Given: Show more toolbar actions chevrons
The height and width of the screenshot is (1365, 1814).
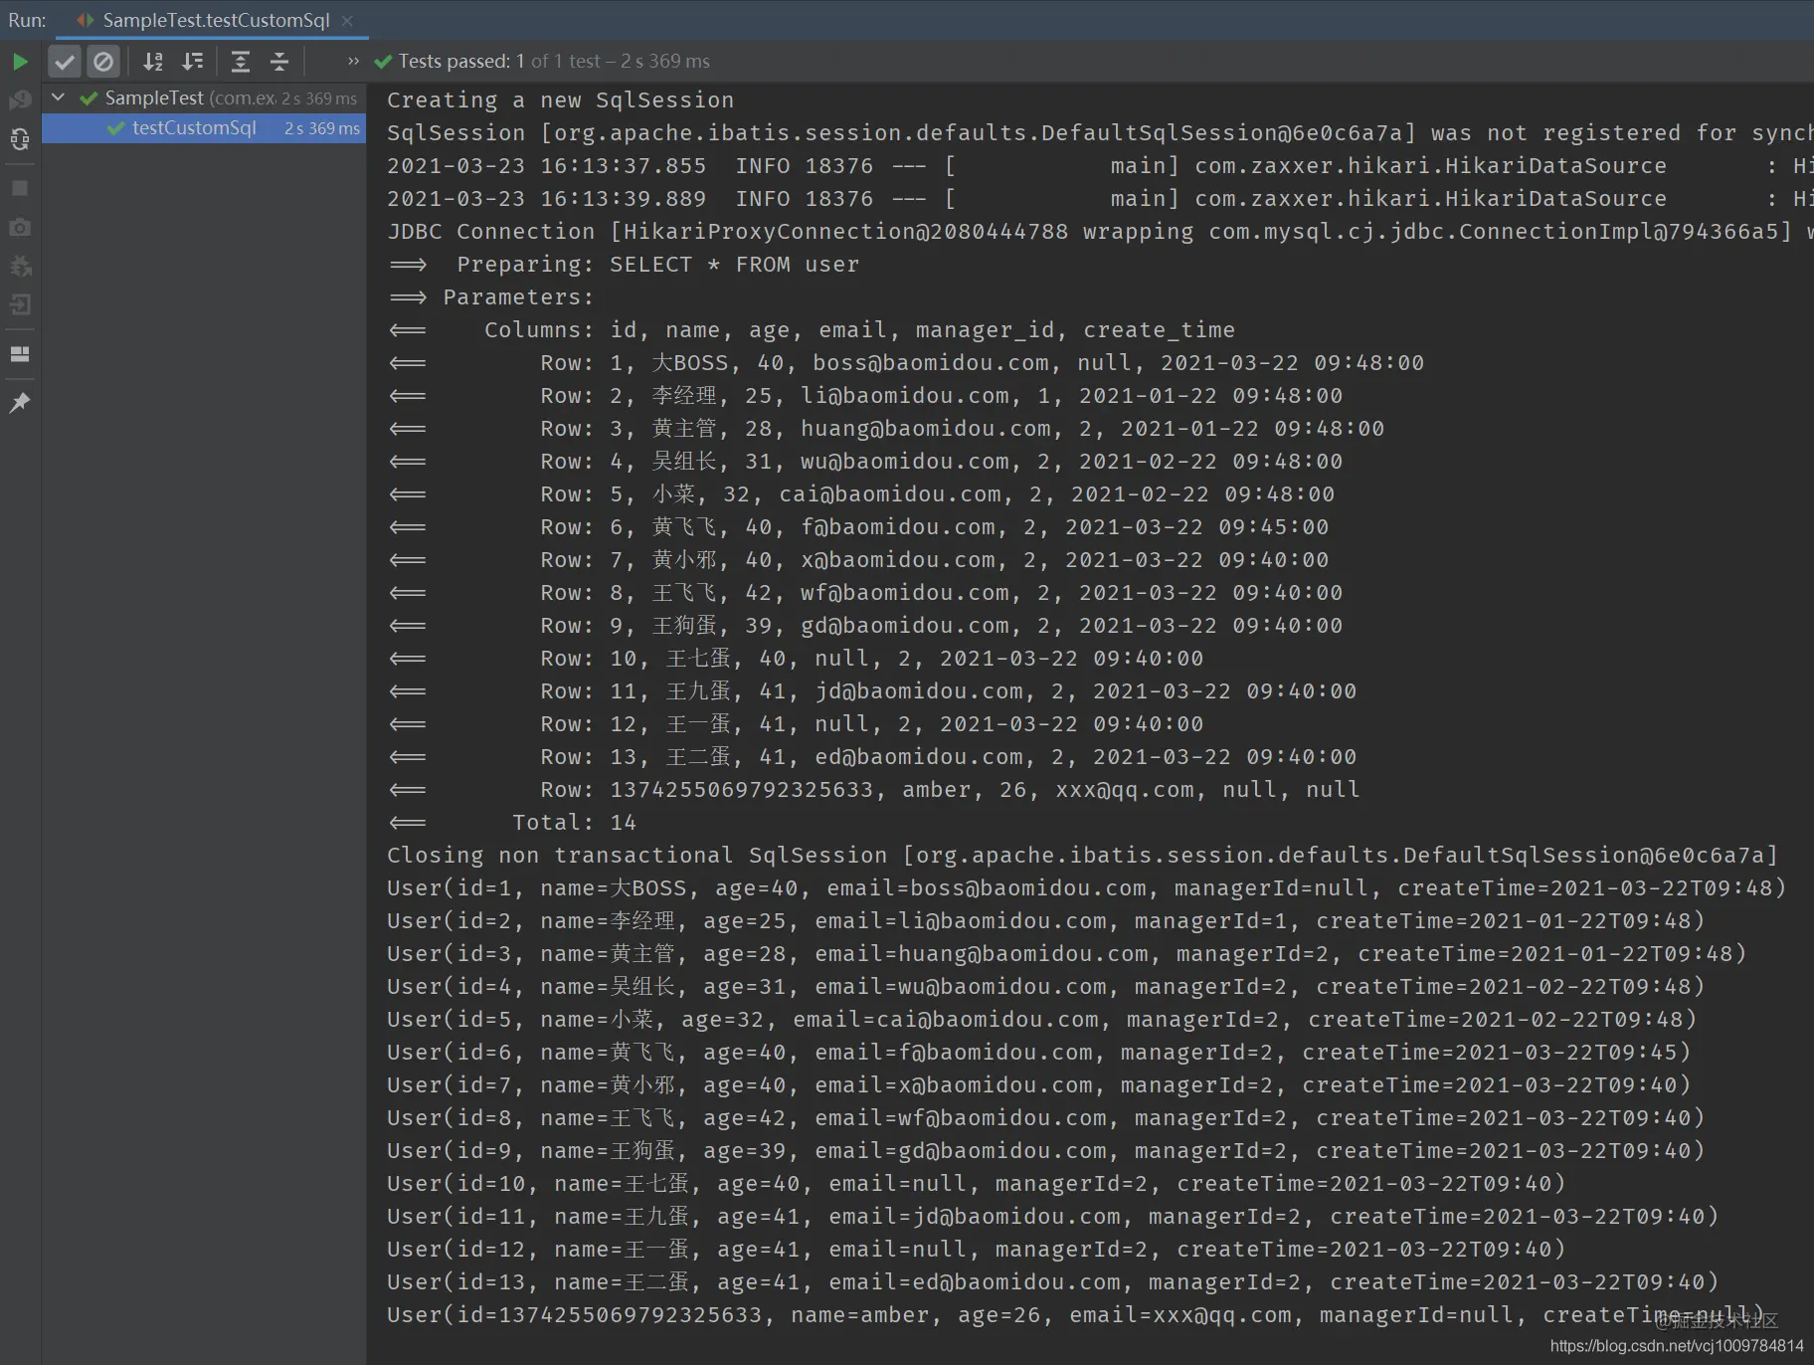Looking at the screenshot, I should tap(353, 61).
